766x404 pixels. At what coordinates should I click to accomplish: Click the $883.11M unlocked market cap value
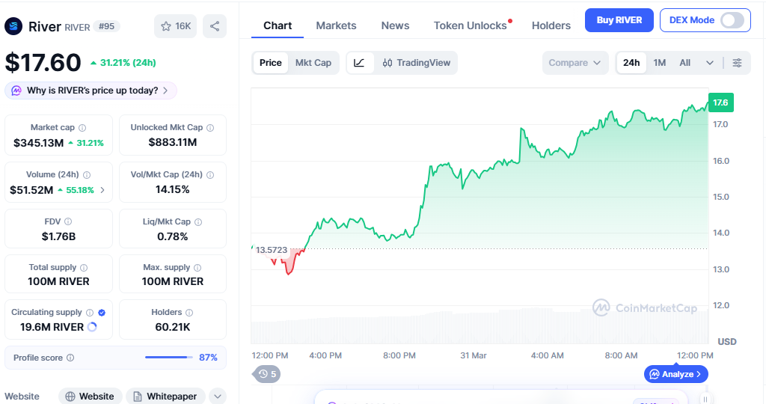pyautogui.click(x=173, y=142)
